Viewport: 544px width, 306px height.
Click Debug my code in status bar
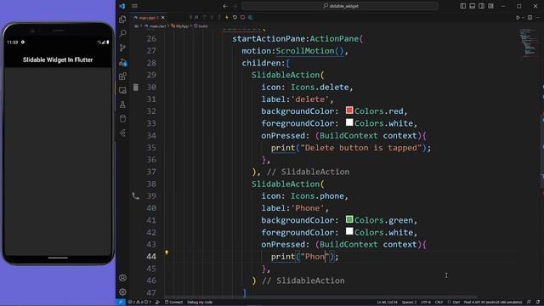click(200, 303)
